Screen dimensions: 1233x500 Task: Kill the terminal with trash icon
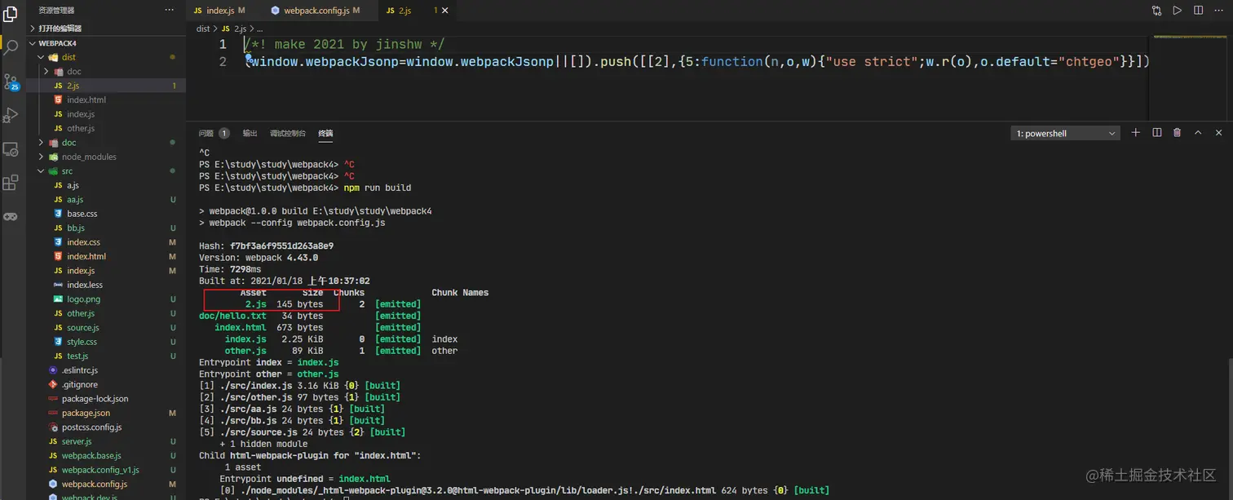(1177, 133)
